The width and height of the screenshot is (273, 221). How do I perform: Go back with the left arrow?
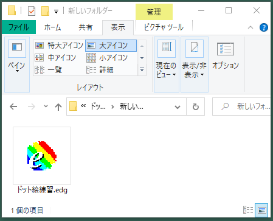tap(13, 107)
